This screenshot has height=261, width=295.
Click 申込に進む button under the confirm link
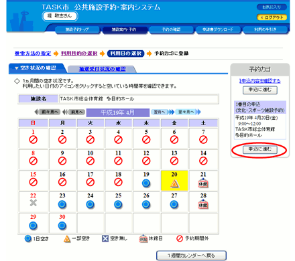[x=260, y=90]
